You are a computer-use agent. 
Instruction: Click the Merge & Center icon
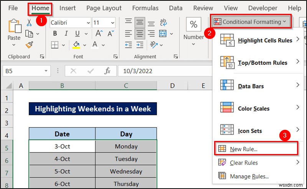point(163,33)
